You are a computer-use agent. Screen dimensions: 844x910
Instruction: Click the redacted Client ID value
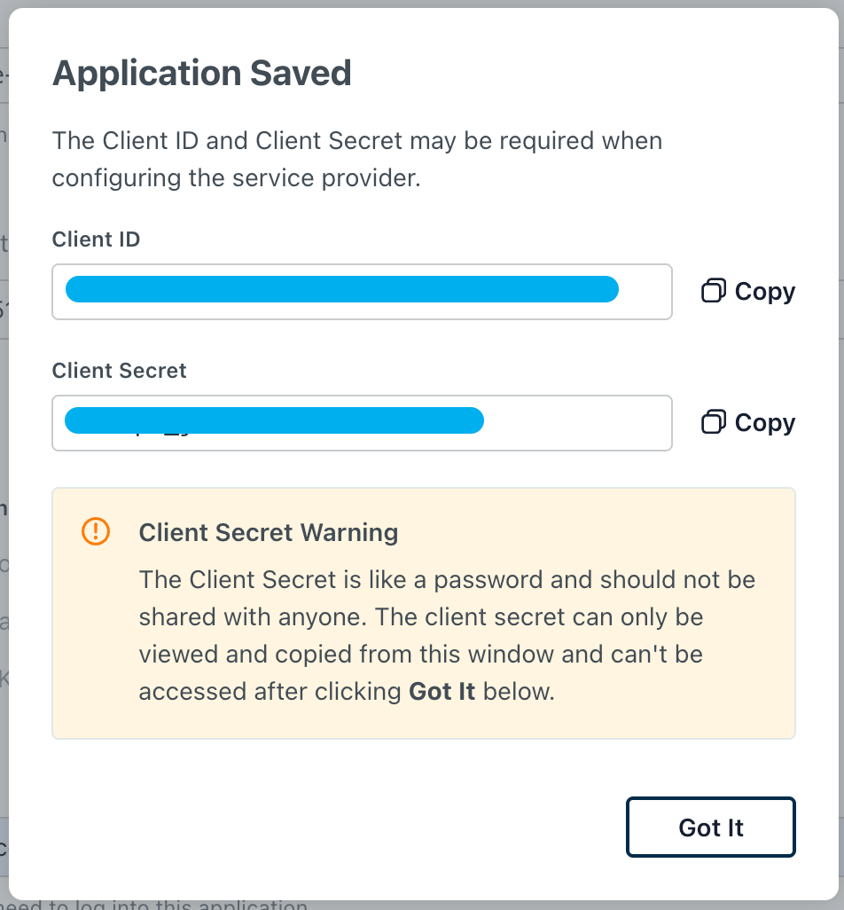341,289
